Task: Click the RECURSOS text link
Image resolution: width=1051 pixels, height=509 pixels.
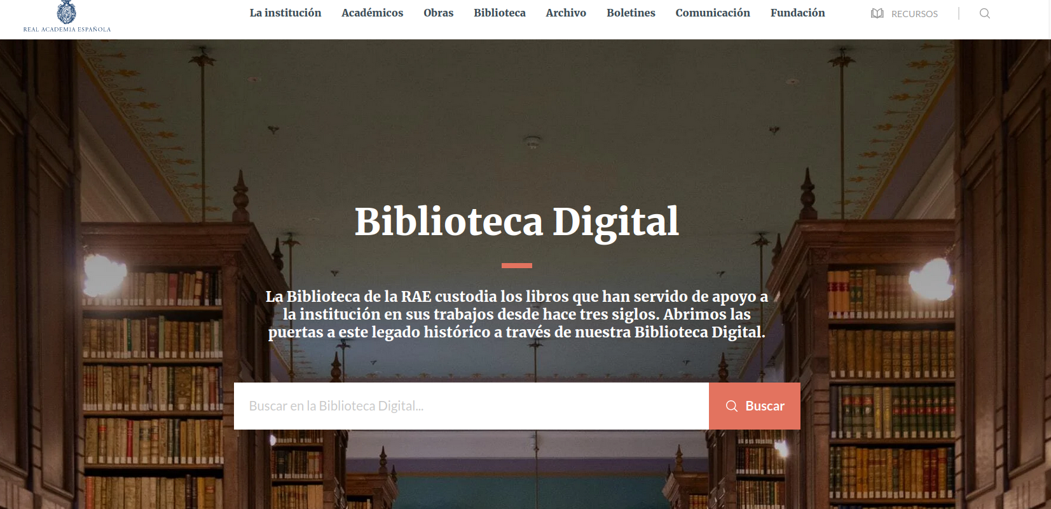Action: [x=914, y=14]
